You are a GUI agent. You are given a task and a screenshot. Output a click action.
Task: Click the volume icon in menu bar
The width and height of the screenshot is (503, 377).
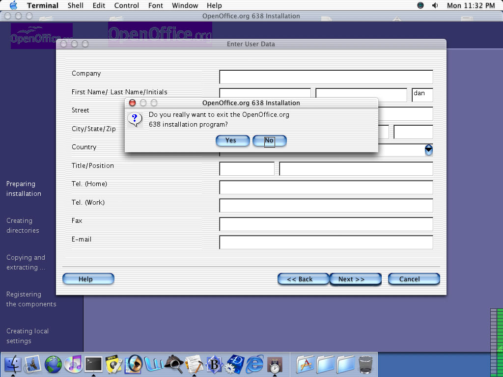435,5
